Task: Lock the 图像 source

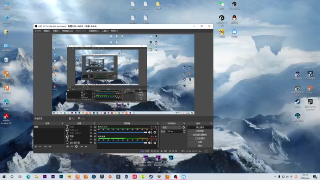Action: [95, 136]
